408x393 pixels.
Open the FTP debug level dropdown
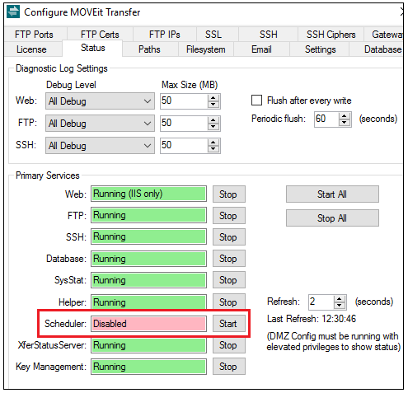point(100,124)
